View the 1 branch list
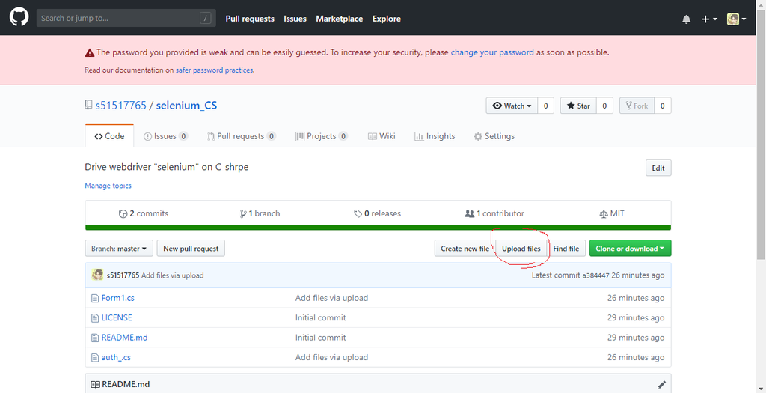 tap(260, 213)
